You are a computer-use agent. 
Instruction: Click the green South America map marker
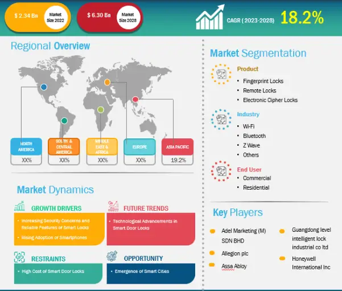(x=64, y=121)
